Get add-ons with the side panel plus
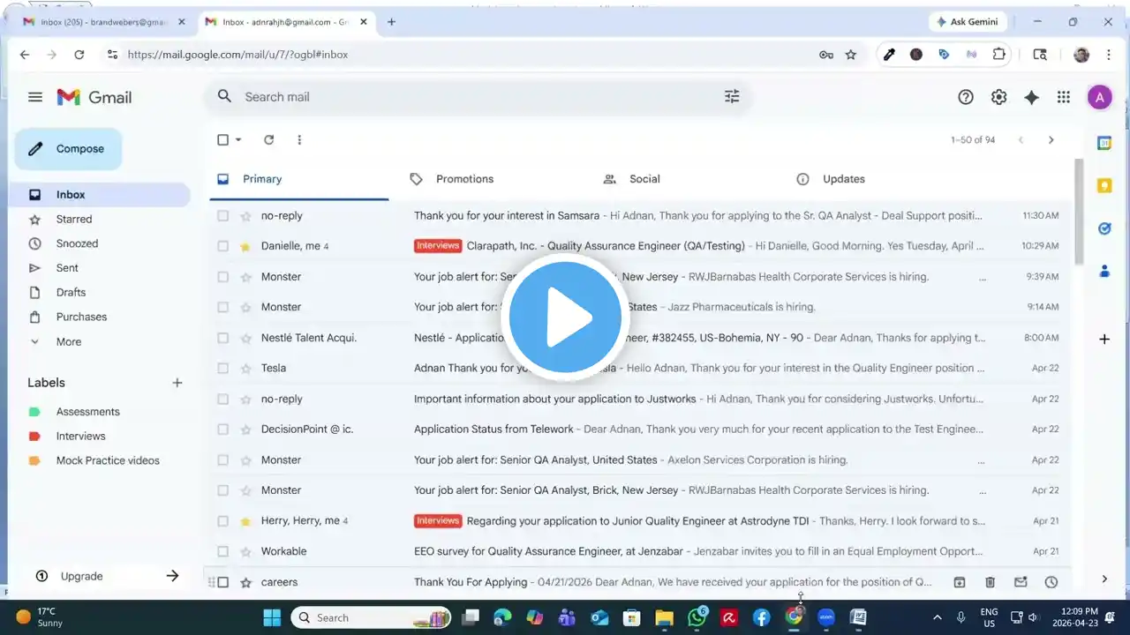Image resolution: width=1130 pixels, height=635 pixels. [x=1104, y=339]
